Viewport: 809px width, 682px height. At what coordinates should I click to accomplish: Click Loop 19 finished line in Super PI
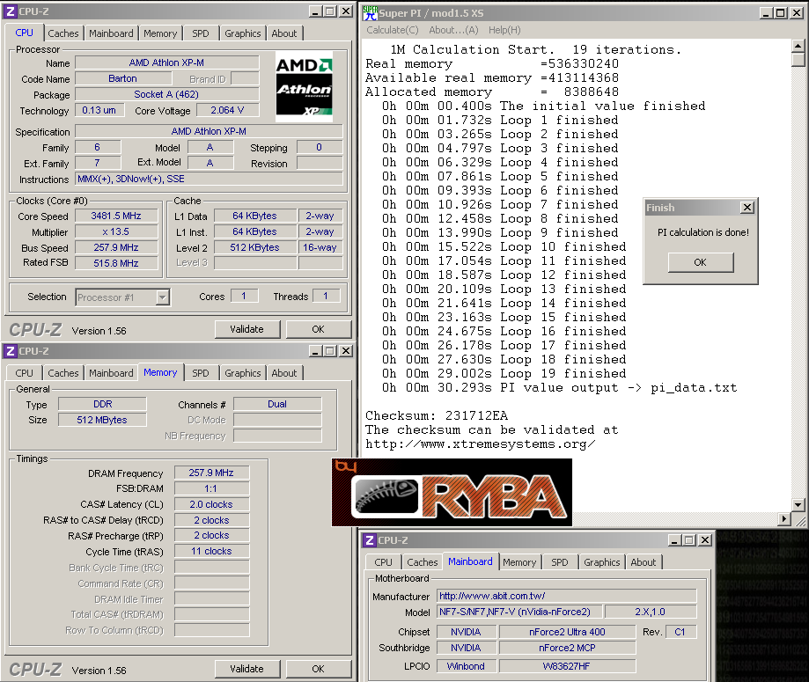504,373
